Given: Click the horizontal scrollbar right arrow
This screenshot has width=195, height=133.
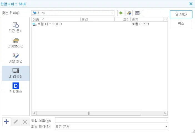Looking at the screenshot, I should click(165, 113).
